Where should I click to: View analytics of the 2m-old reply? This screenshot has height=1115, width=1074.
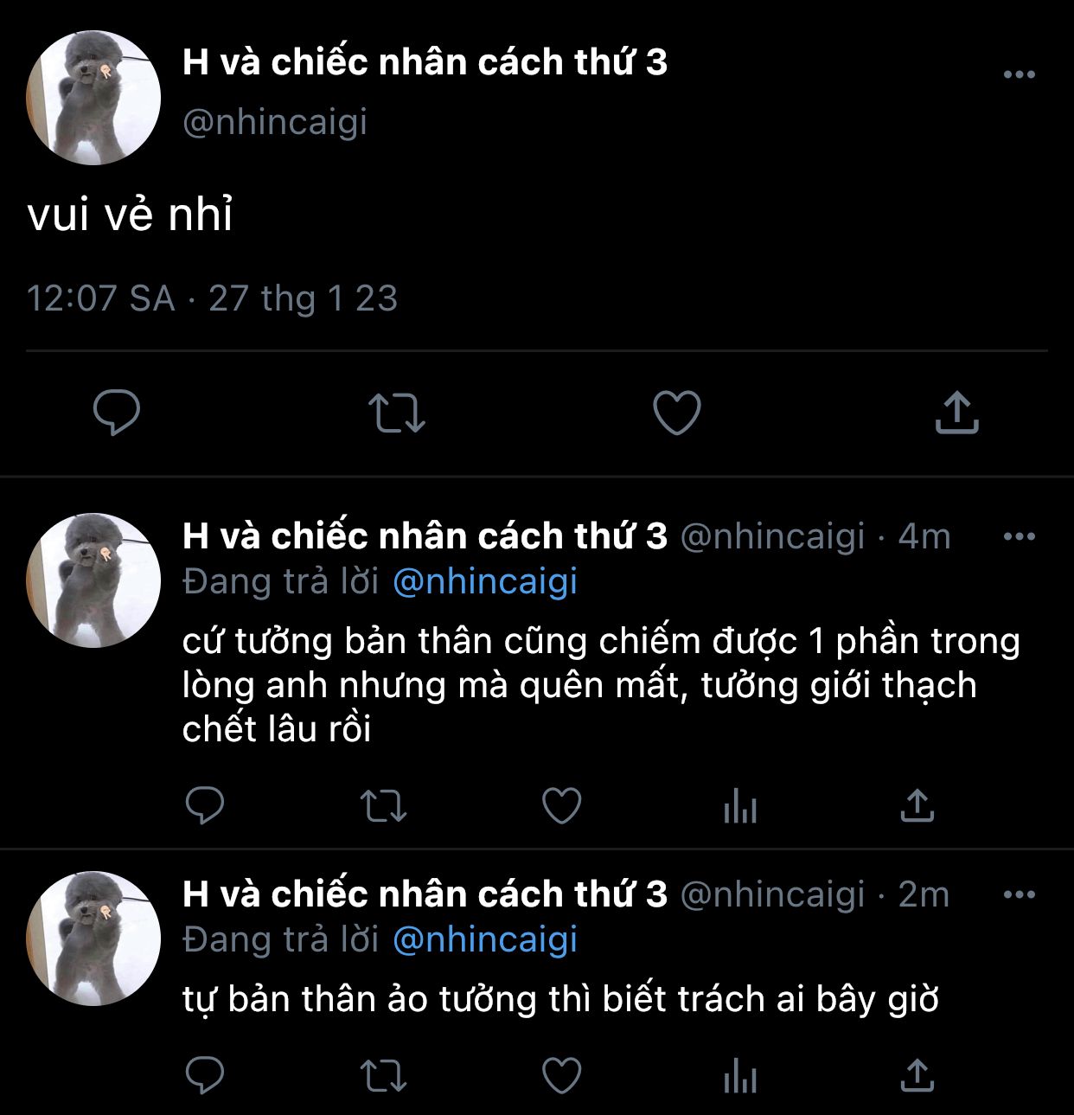pyautogui.click(x=739, y=1077)
